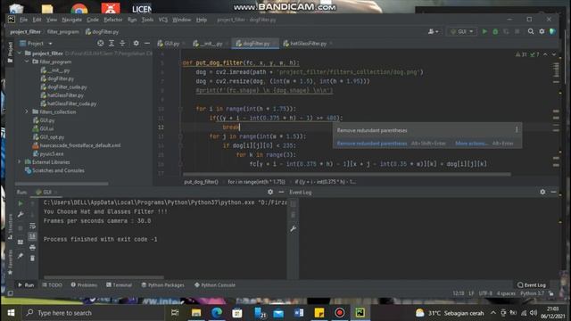
Task: Expand External Libraries node
Action: point(20,161)
